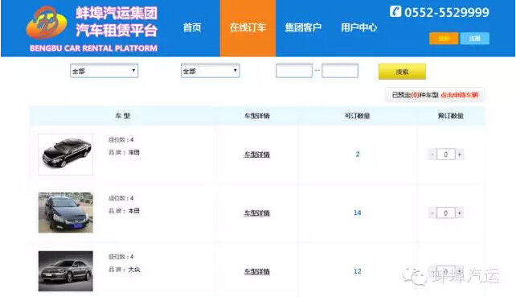This screenshot has height=297, width=516.
Task: Open the 集团客户 menu item
Action: [303, 27]
